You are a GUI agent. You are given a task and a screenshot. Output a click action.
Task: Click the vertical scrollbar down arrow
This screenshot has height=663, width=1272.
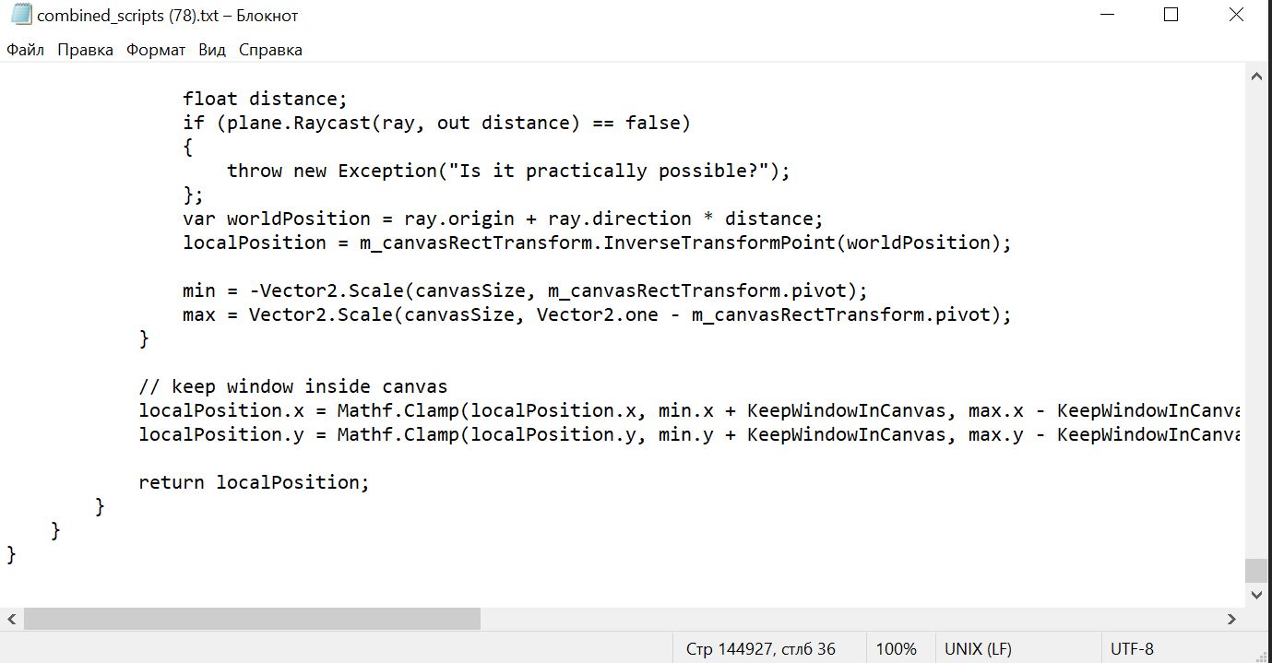pos(1255,597)
